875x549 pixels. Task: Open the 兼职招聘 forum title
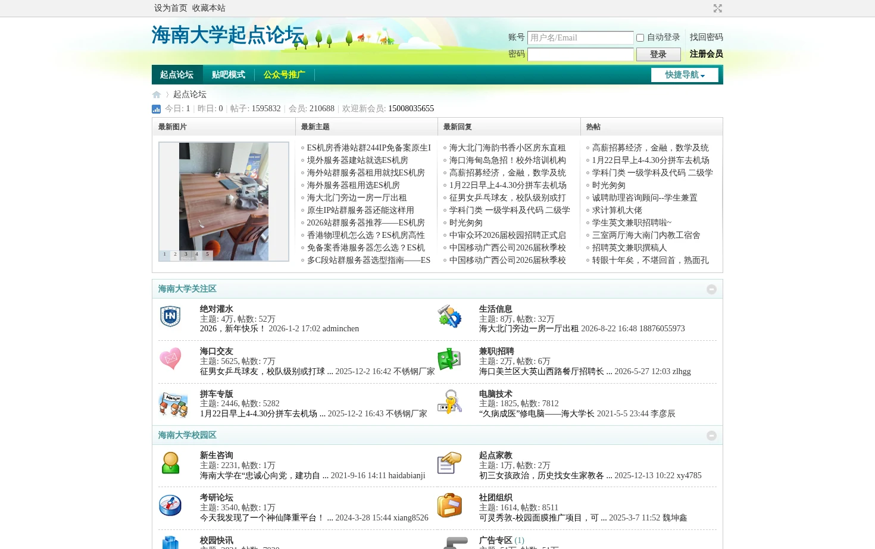point(496,351)
